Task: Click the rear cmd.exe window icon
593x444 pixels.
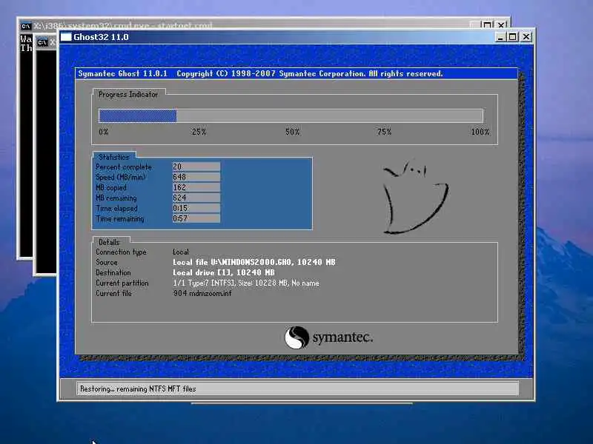Action: point(25,26)
